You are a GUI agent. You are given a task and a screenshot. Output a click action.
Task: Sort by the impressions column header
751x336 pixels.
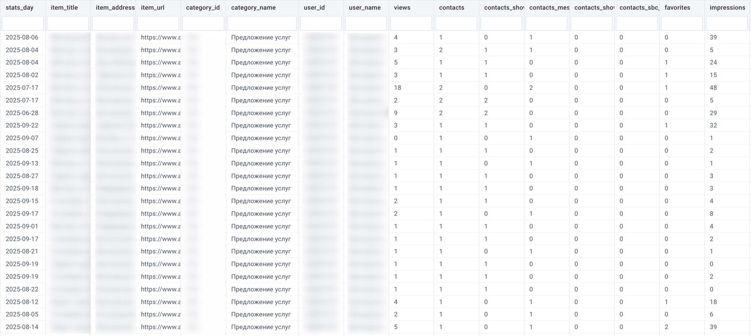(x=727, y=8)
